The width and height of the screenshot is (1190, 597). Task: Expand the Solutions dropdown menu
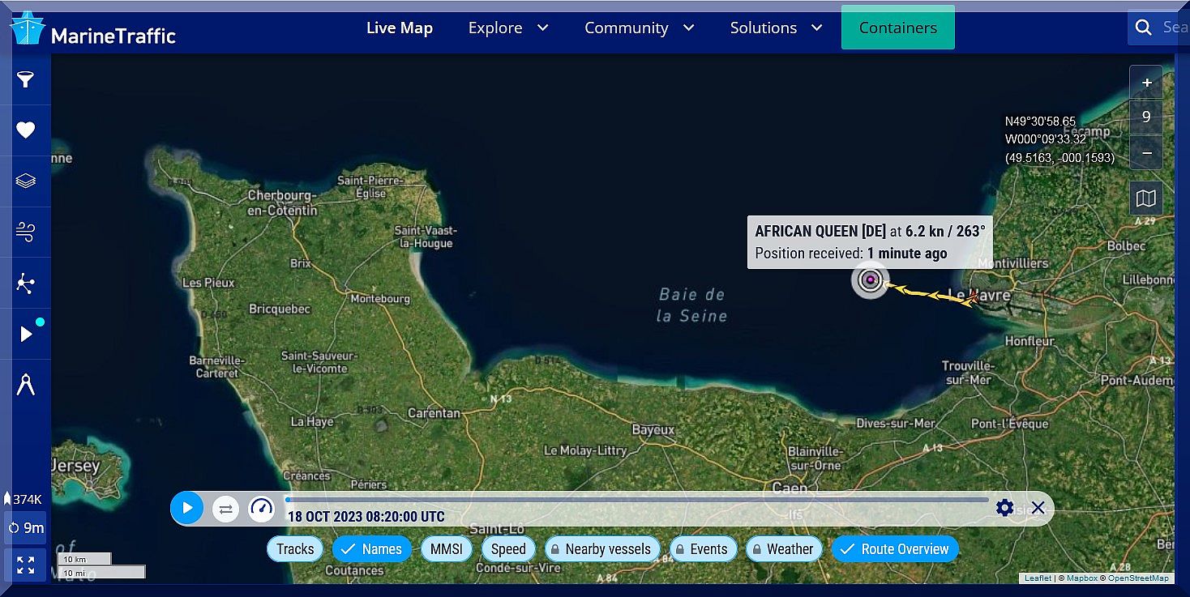(776, 28)
